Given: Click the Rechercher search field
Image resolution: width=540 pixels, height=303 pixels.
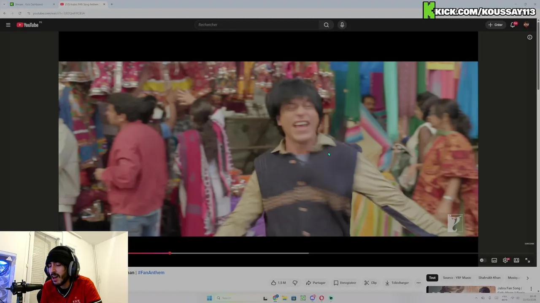Looking at the screenshot, I should [x=257, y=25].
